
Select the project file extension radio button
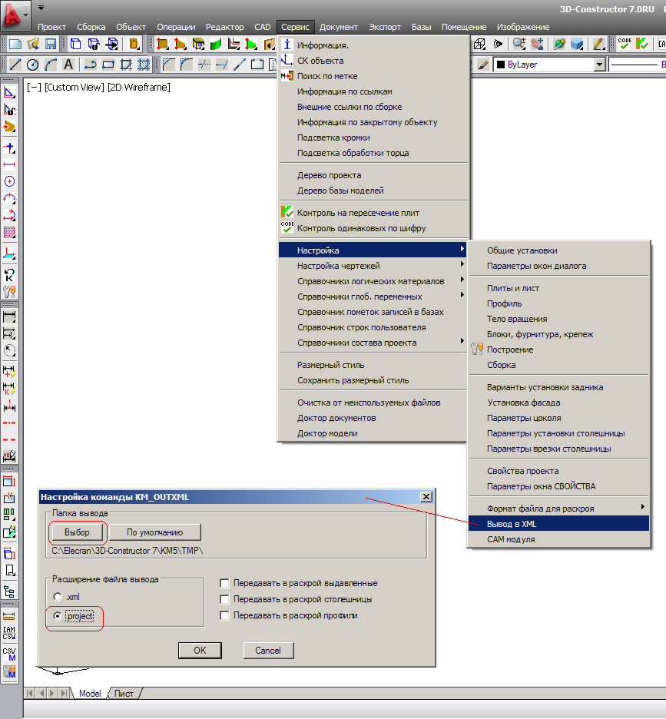(58, 616)
